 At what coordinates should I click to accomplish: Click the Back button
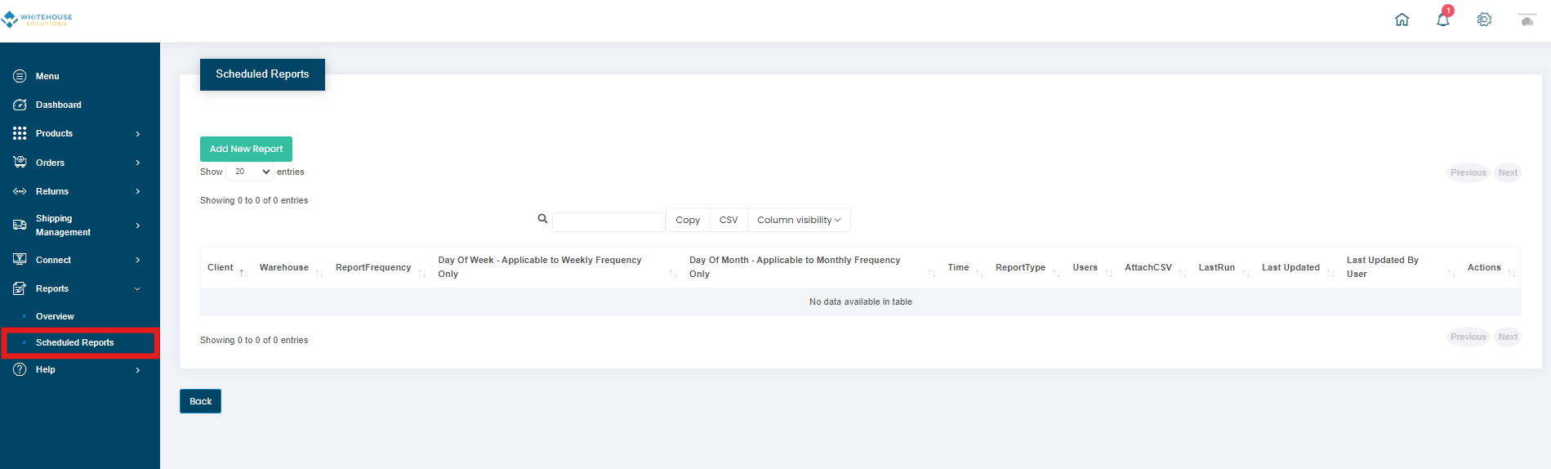[200, 401]
